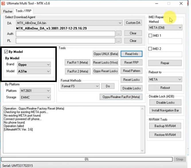Open the Brand dropdown showing Oppo
This screenshot has height=168, width=191.
tap(34, 65)
